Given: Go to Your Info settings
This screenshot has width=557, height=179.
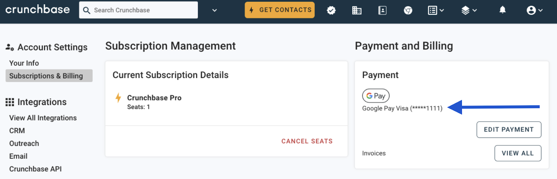Looking at the screenshot, I should pos(24,63).
